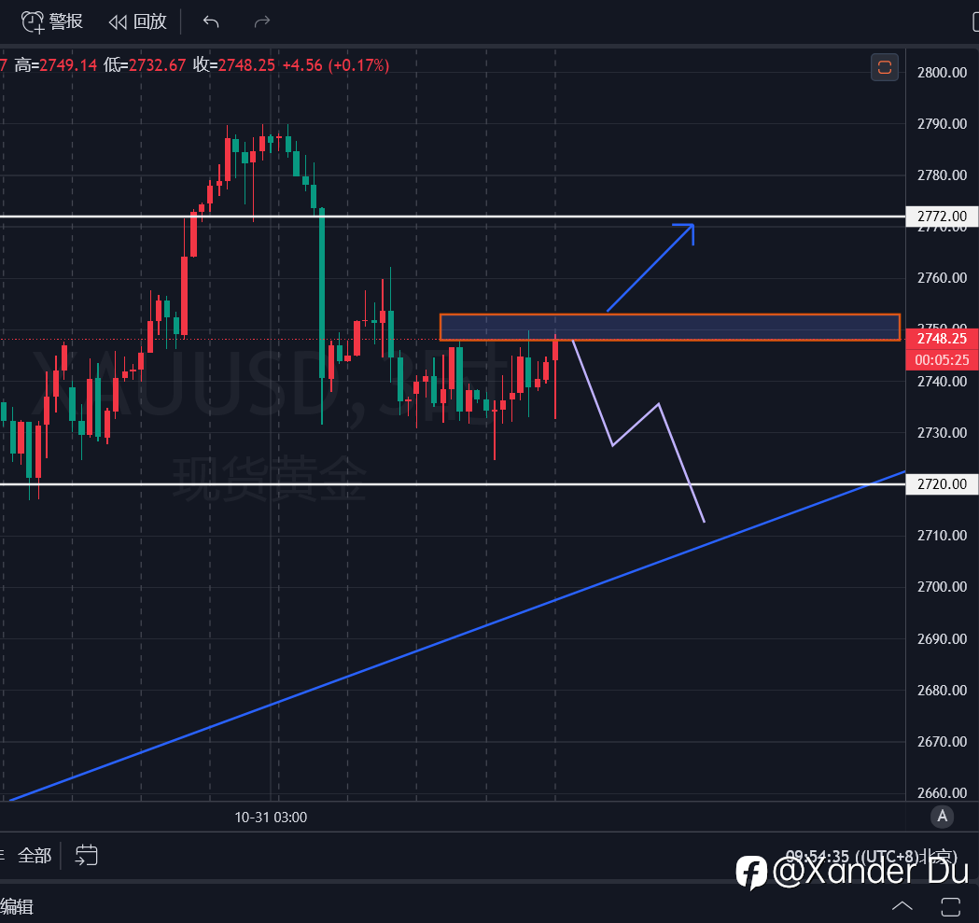979x923 pixels.
Task: Select the 全部 full time range
Action: pyautogui.click(x=35, y=855)
